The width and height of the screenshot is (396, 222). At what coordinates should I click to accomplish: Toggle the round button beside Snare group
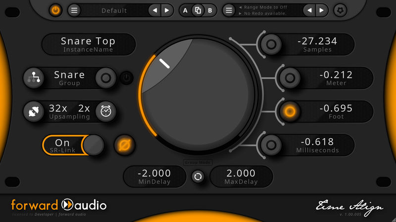point(106,78)
